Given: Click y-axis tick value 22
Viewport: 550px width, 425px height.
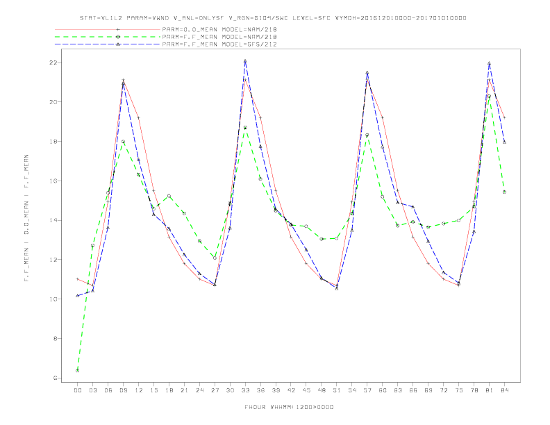Looking at the screenshot, I should [x=53, y=62].
